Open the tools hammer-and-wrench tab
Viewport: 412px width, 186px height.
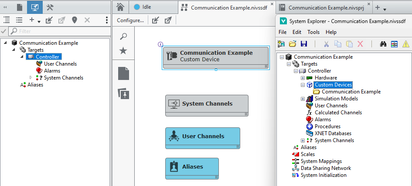pos(50,7)
